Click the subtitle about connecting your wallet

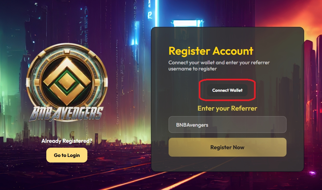click(219, 65)
